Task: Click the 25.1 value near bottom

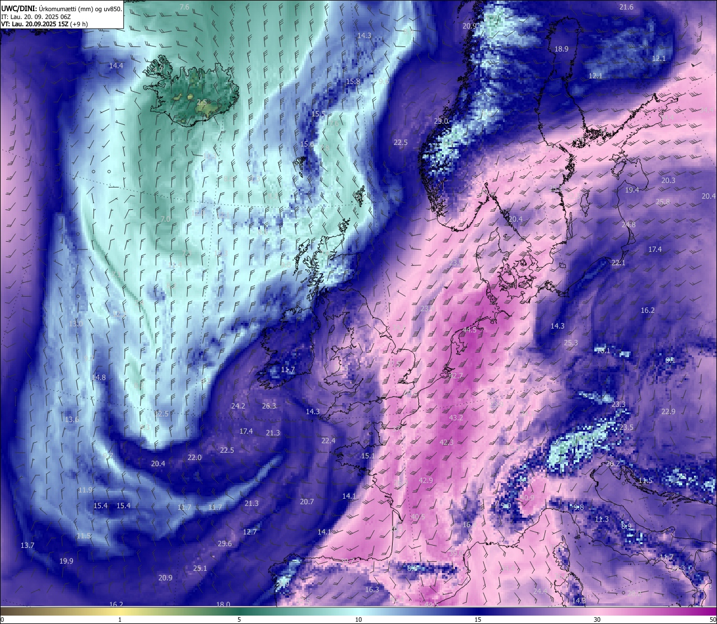Action: point(200,568)
